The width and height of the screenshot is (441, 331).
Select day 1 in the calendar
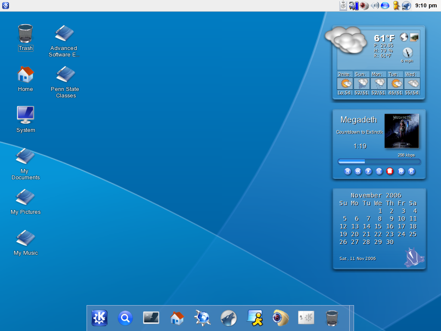tap(380, 211)
